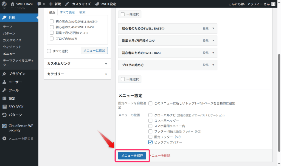The height and width of the screenshot is (166, 281).
Task: Toggle the top 一括選択 checkbox
Action: click(x=123, y=14)
